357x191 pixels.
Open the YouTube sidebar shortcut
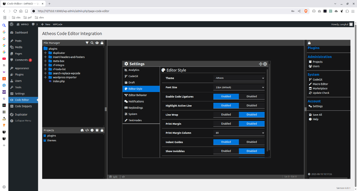click(4, 59)
